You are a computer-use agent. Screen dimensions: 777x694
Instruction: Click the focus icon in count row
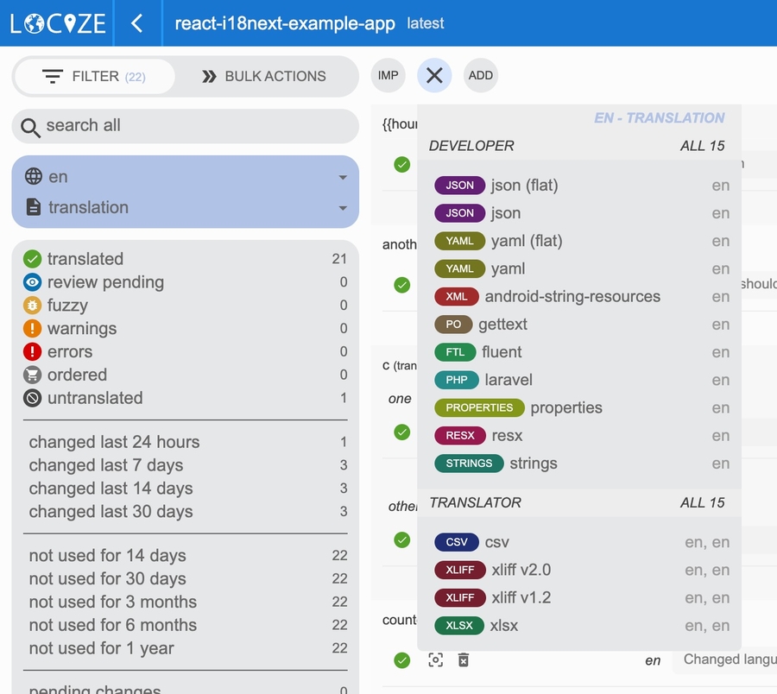[436, 660]
